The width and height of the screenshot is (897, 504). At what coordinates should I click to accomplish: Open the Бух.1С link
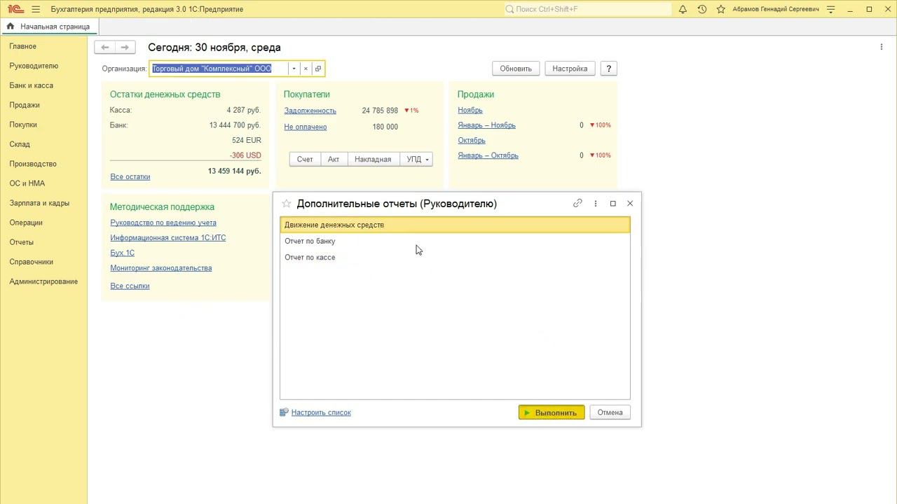pyautogui.click(x=123, y=253)
